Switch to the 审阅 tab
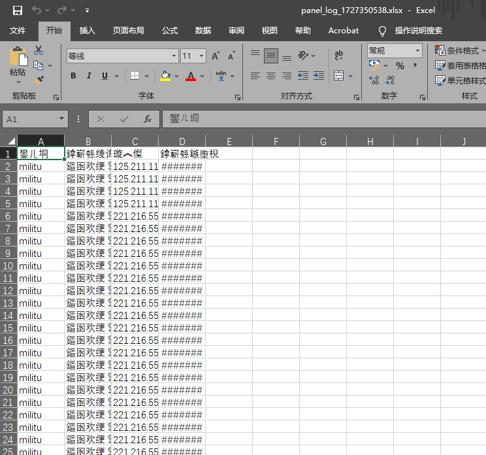Viewport: 486px width, 455px height. (236, 30)
